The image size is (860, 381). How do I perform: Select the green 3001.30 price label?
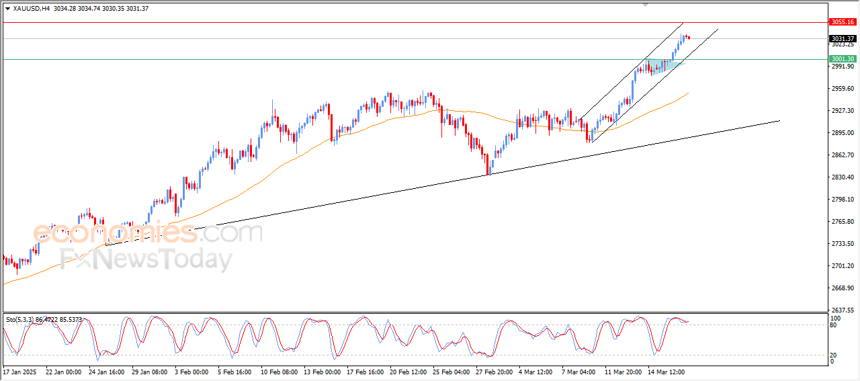[842, 59]
